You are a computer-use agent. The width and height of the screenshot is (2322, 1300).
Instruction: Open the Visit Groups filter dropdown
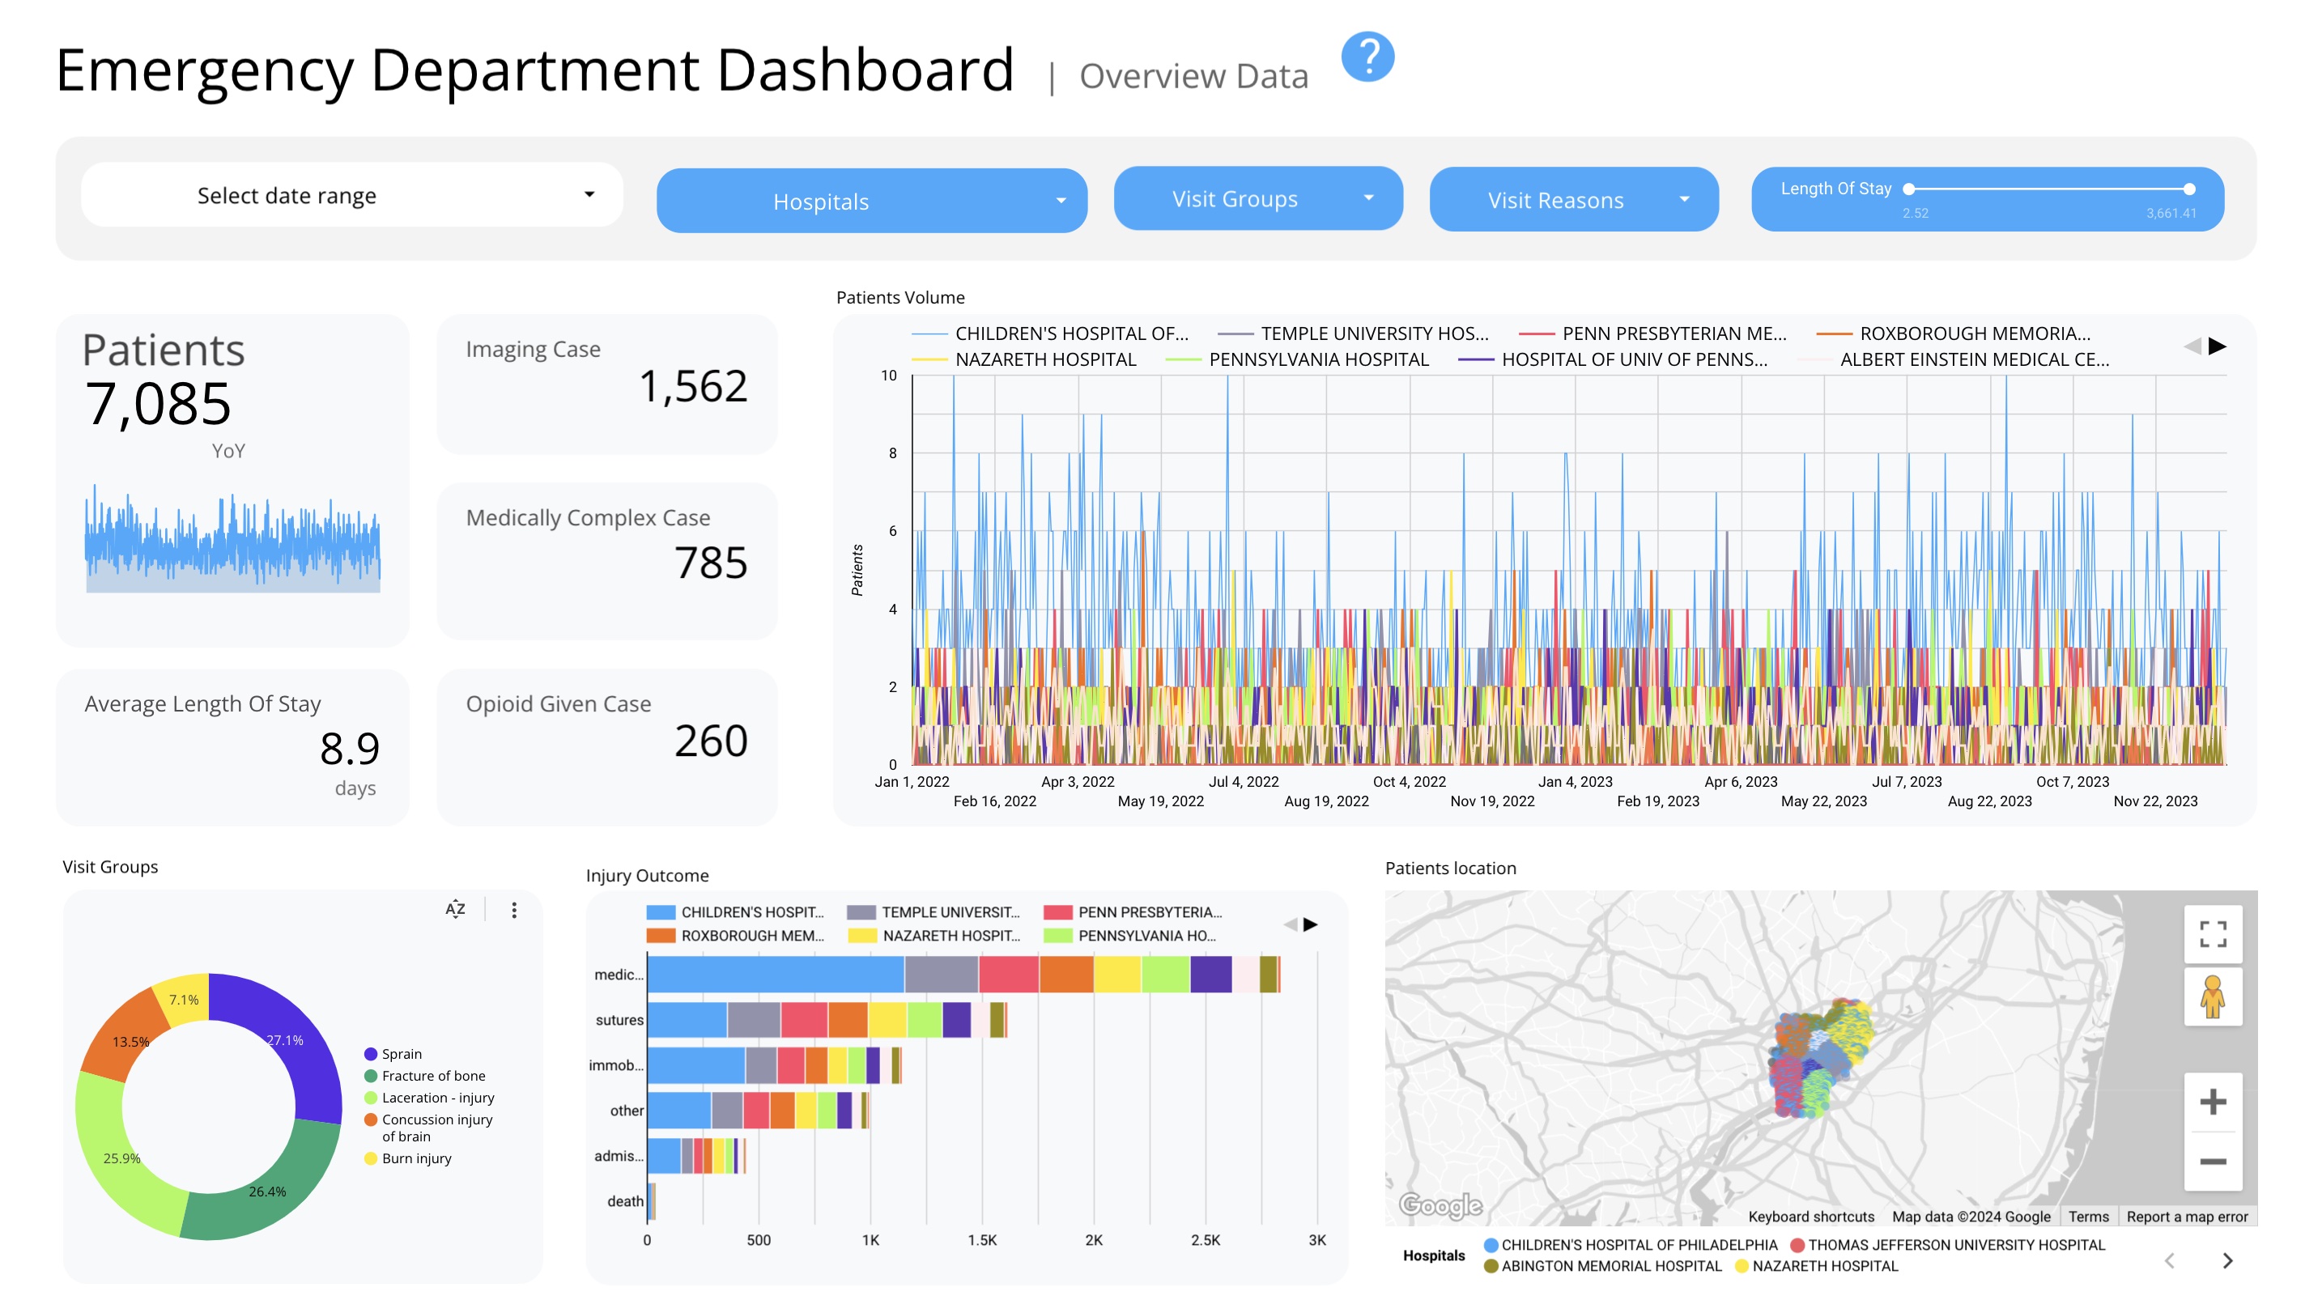point(1258,198)
